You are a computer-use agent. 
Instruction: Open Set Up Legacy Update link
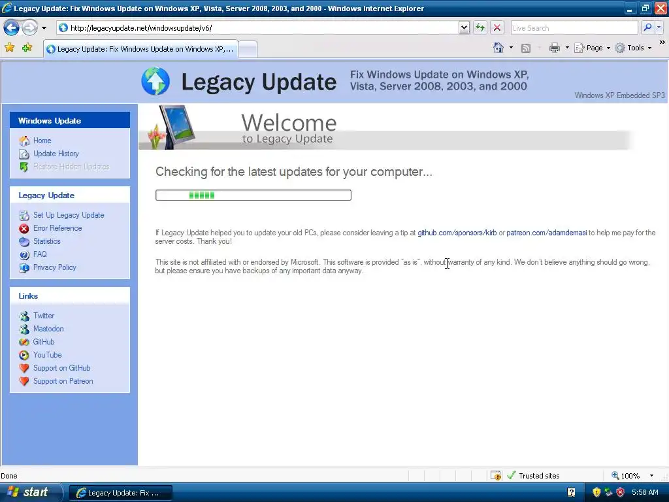click(69, 215)
